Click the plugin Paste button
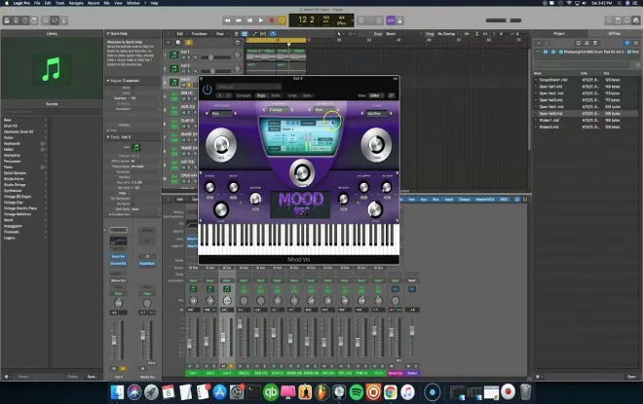The image size is (643, 404). point(276,95)
